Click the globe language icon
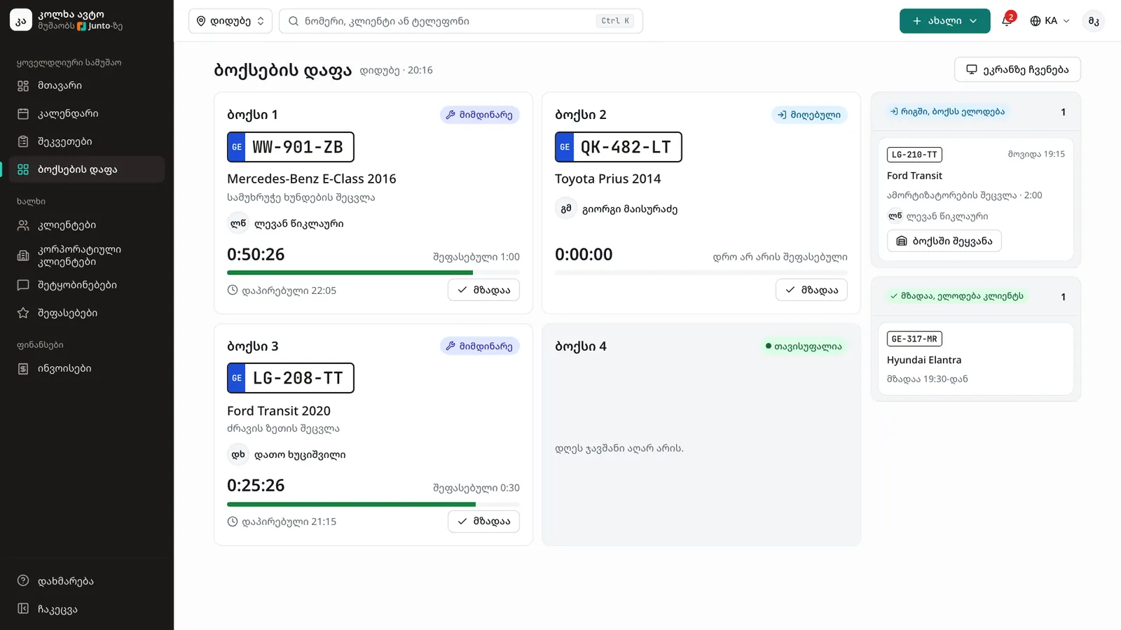This screenshot has width=1121, height=630. coord(1036,21)
